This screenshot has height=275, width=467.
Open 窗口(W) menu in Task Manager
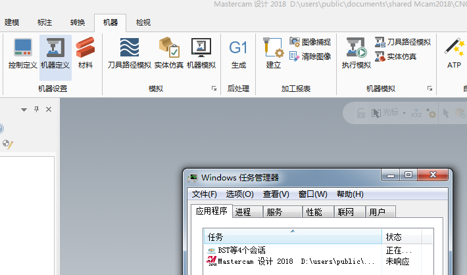(x=313, y=194)
